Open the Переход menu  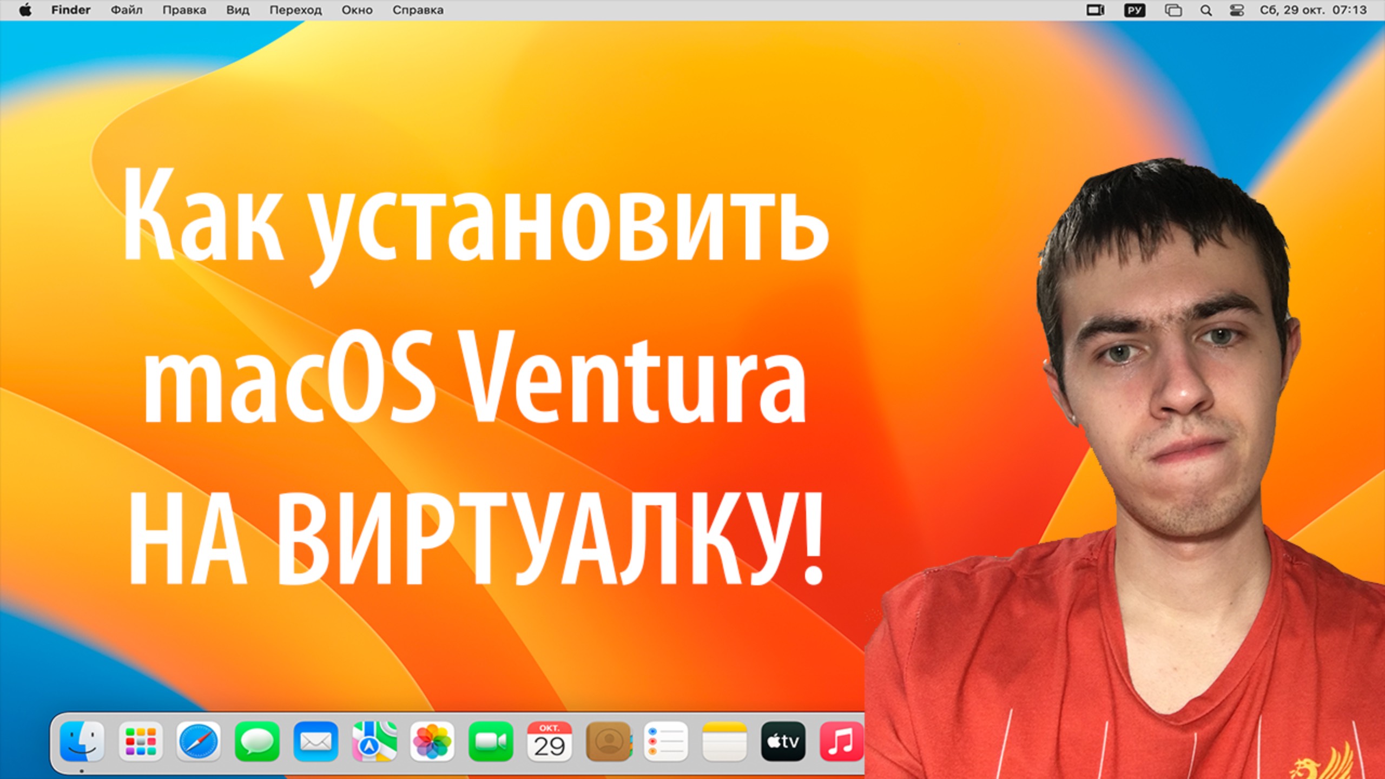point(295,10)
